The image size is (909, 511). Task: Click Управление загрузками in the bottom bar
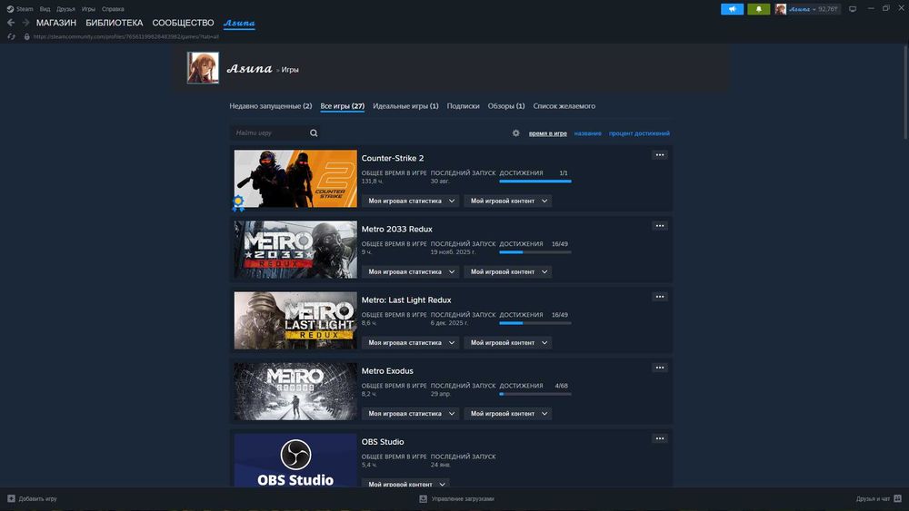point(463,498)
